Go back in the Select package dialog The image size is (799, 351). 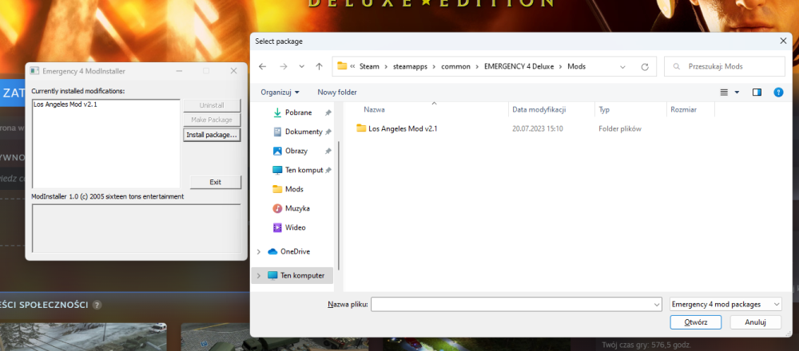point(262,67)
